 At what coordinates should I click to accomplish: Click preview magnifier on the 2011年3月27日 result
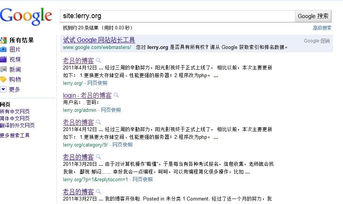pos(99,191)
